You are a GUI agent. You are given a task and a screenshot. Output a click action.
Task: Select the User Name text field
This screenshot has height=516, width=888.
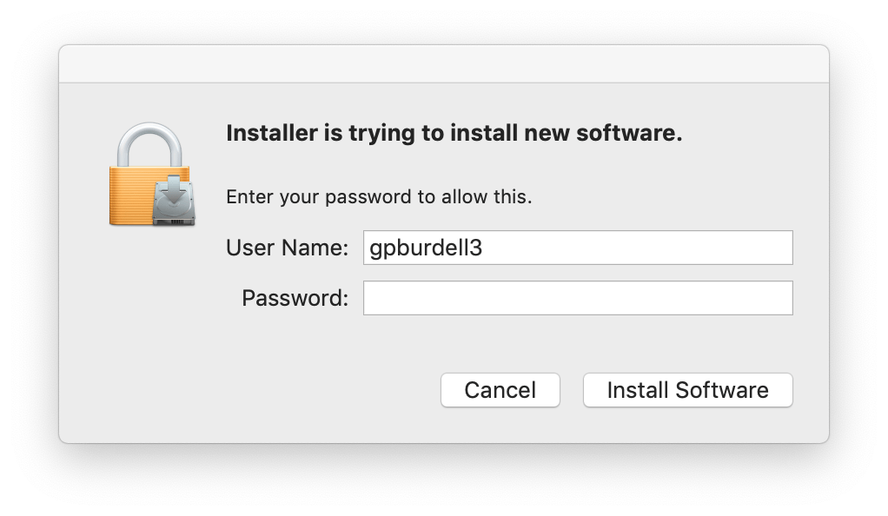tap(577, 248)
